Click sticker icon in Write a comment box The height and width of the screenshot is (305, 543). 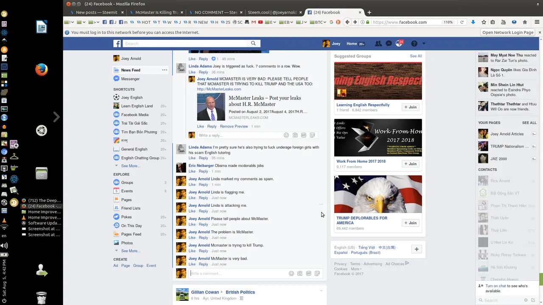(x=317, y=273)
